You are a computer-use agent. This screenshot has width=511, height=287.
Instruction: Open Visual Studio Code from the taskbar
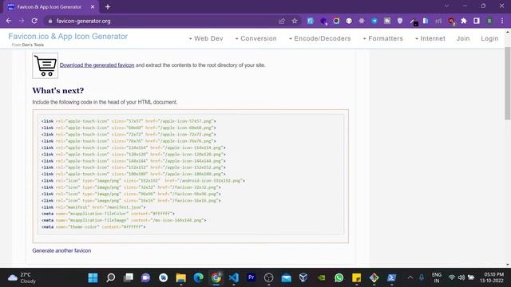click(234, 277)
